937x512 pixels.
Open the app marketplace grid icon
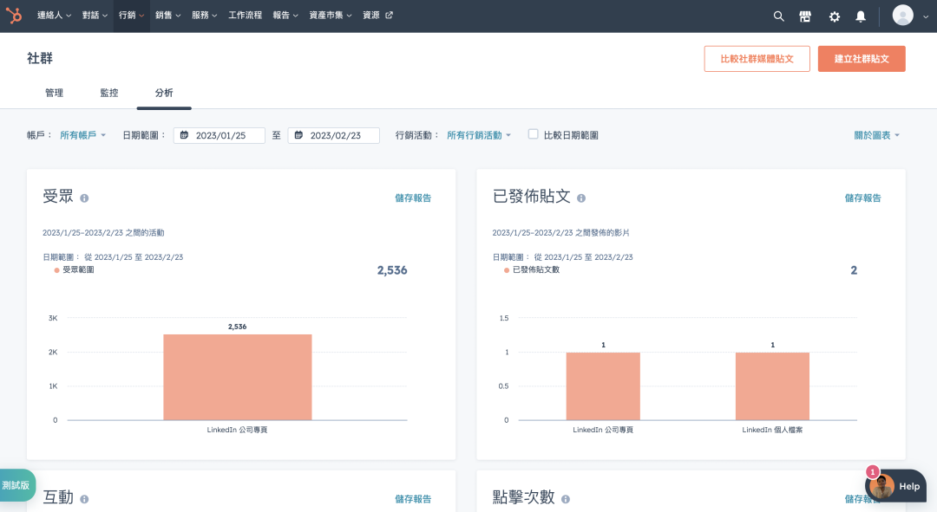[x=805, y=16]
